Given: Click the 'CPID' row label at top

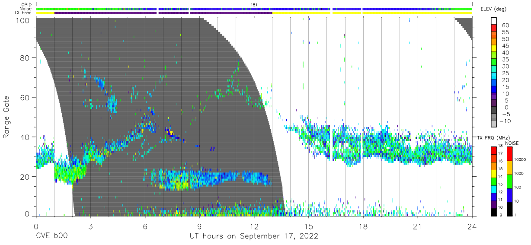Looking at the screenshot, I should [x=26, y=4].
